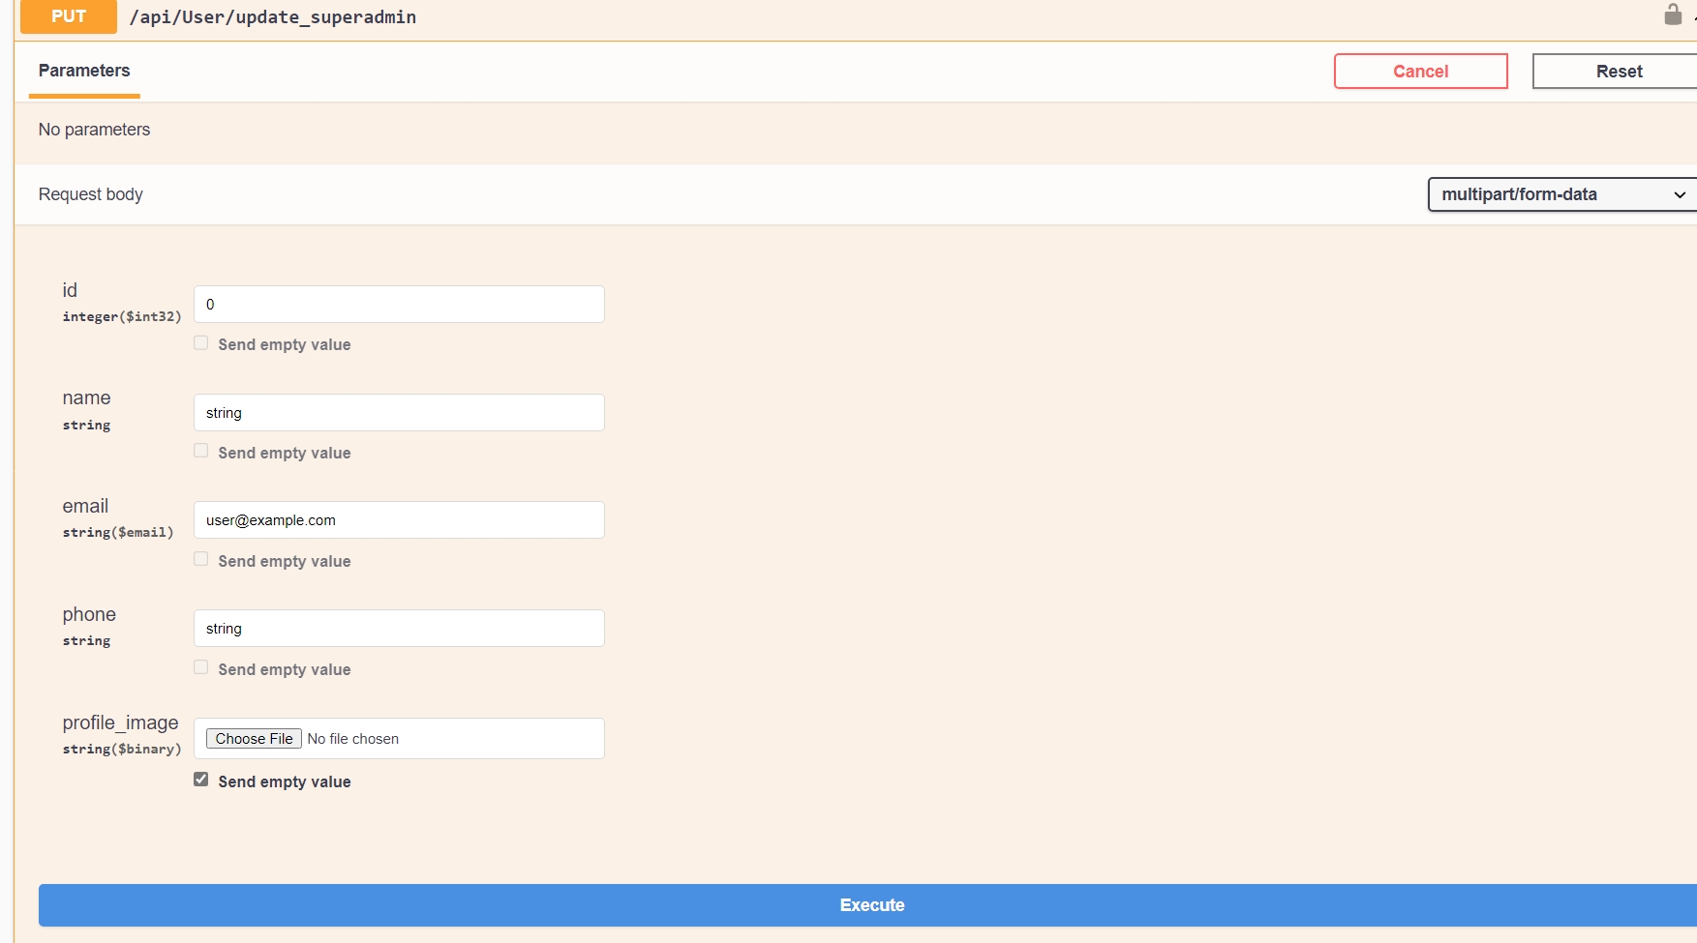Toggle Send empty value for phone
Viewport: 1697px width, 943px height.
(201, 668)
